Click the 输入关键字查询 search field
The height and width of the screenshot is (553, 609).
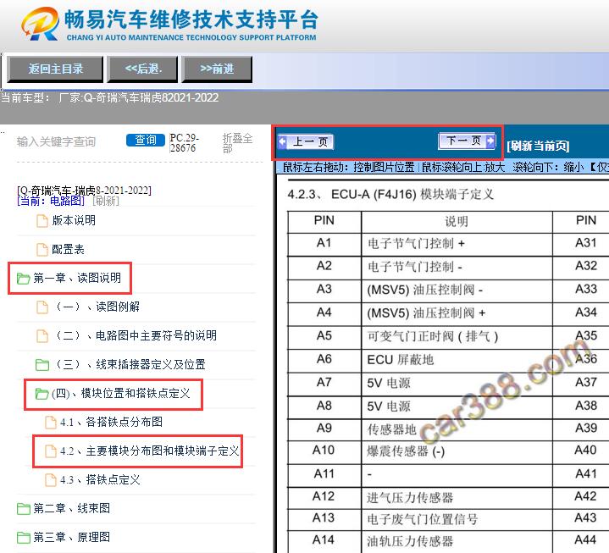(x=56, y=141)
